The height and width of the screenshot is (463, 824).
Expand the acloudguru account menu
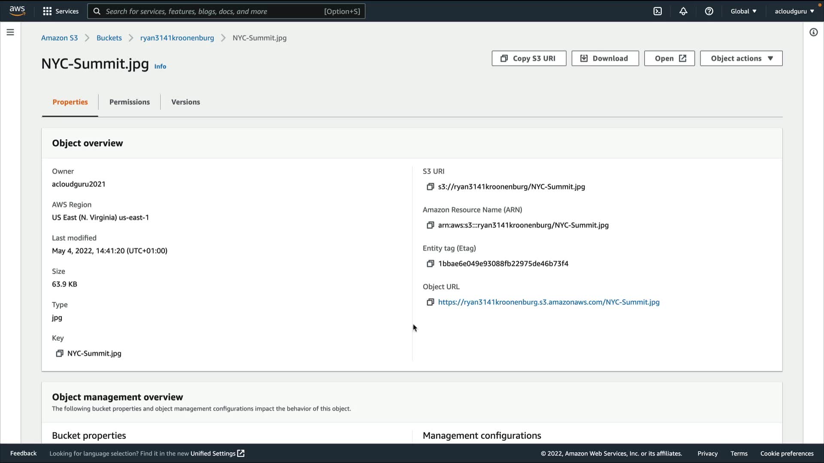coord(794,12)
